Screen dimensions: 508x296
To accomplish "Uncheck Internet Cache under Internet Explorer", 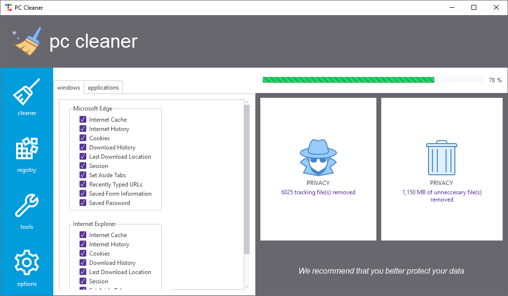I will point(82,235).
